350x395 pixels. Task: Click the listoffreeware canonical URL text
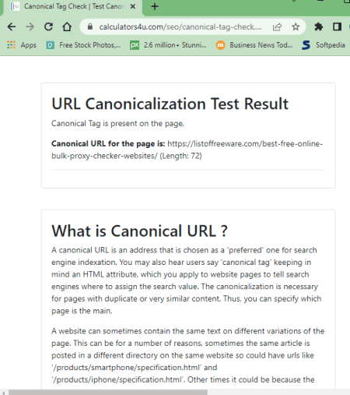point(187,150)
